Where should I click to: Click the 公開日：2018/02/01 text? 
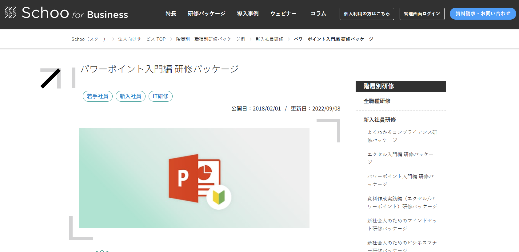click(x=256, y=109)
